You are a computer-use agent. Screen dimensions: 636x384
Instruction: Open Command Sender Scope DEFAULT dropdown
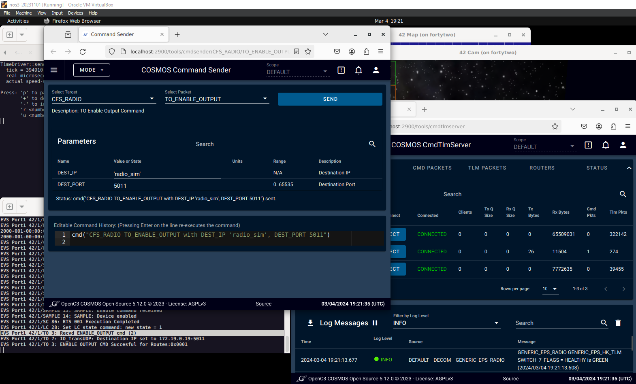[x=297, y=72]
